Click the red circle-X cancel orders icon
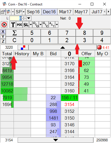 click(4, 24)
